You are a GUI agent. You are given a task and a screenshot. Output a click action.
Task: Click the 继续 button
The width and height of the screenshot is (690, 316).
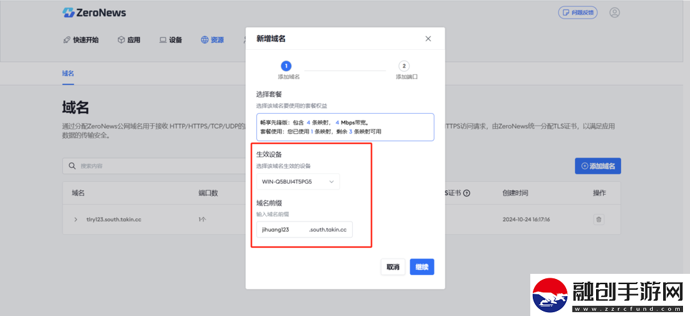(x=422, y=267)
